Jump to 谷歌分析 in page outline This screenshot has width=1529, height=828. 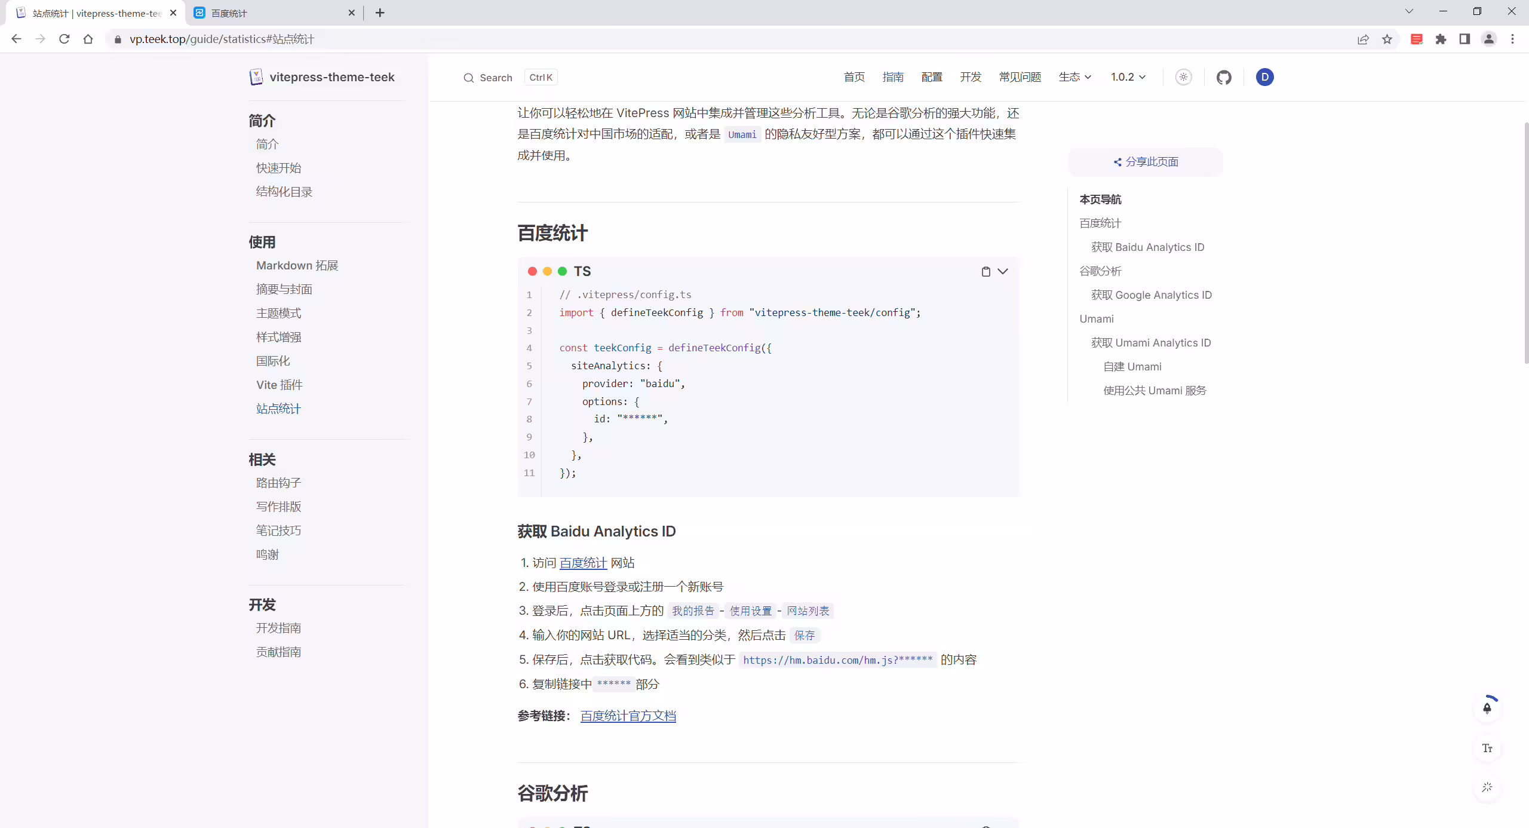1100,271
